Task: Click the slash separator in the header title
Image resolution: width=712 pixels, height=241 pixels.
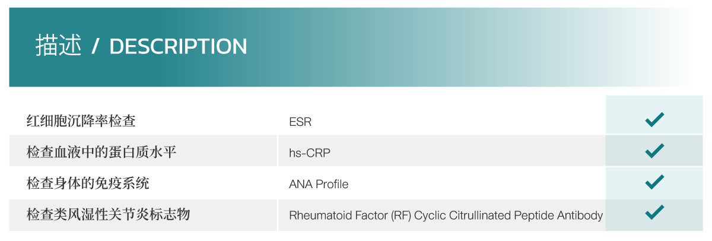Action: pos(95,46)
